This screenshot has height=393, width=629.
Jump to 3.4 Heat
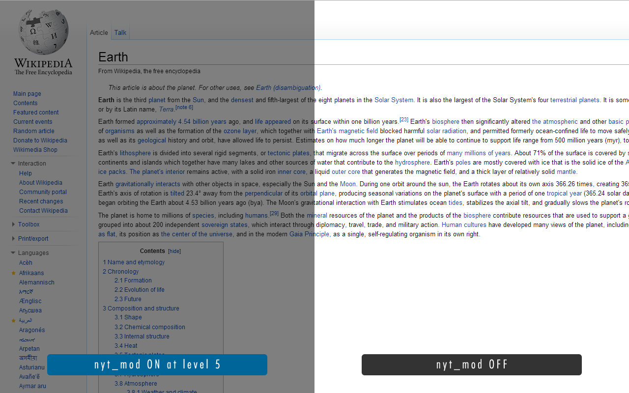coord(126,346)
